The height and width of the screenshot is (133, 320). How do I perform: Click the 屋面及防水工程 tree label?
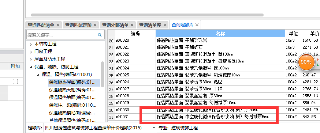pos(50,59)
